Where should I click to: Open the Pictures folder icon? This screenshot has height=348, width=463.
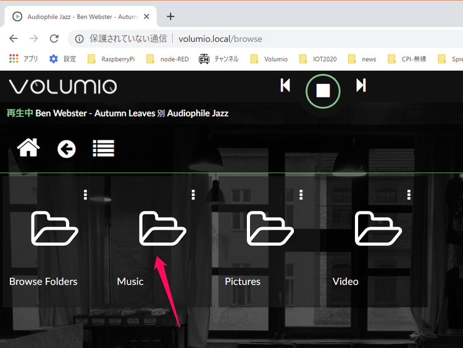click(270, 228)
